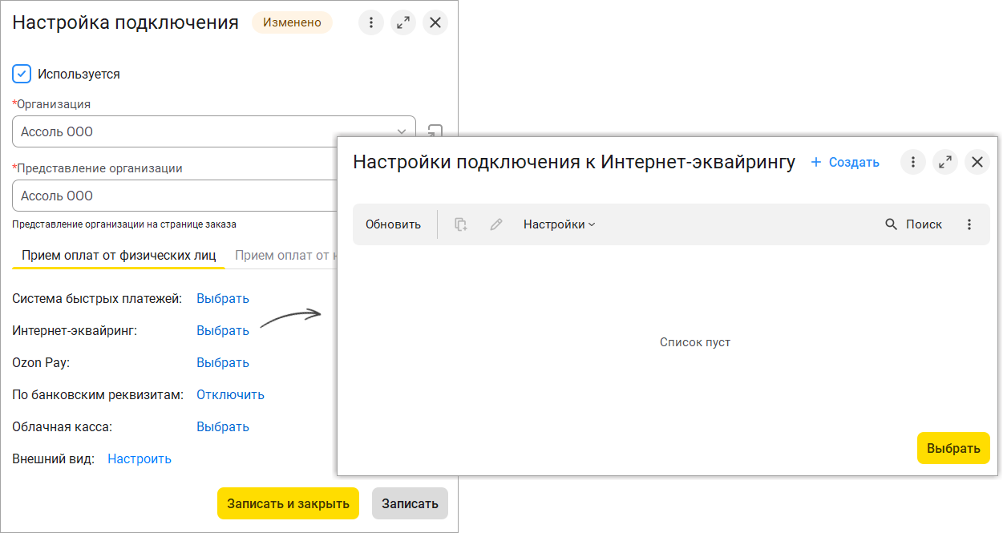Click the open icon next to Организация field
Screen dimensions: 1003x533
(x=435, y=131)
